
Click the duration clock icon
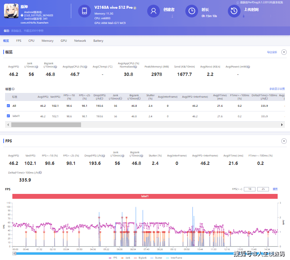click(191, 11)
